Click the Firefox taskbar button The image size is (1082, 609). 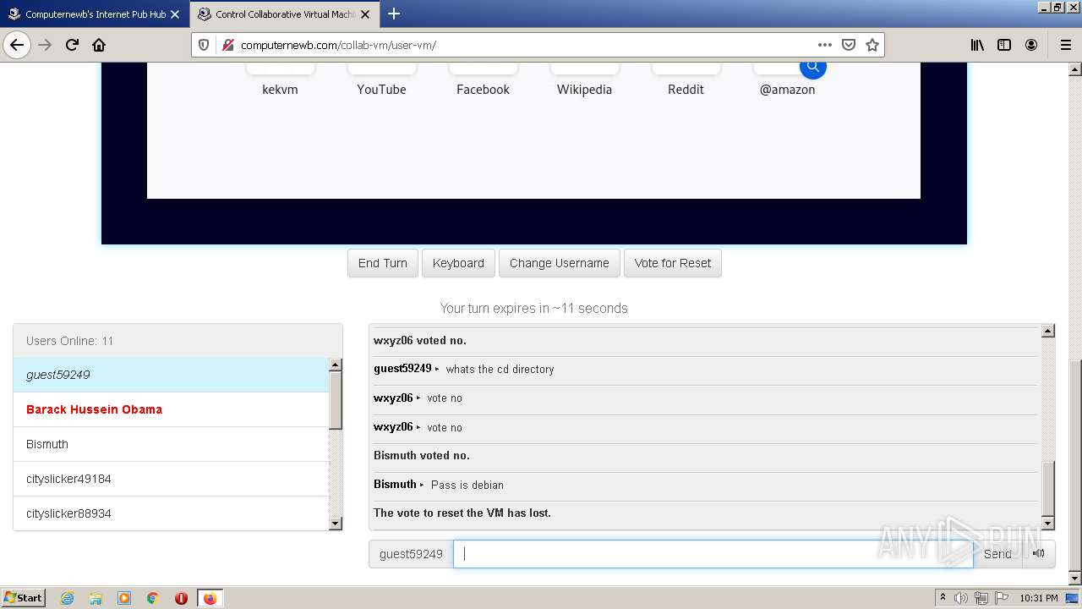pos(210,598)
